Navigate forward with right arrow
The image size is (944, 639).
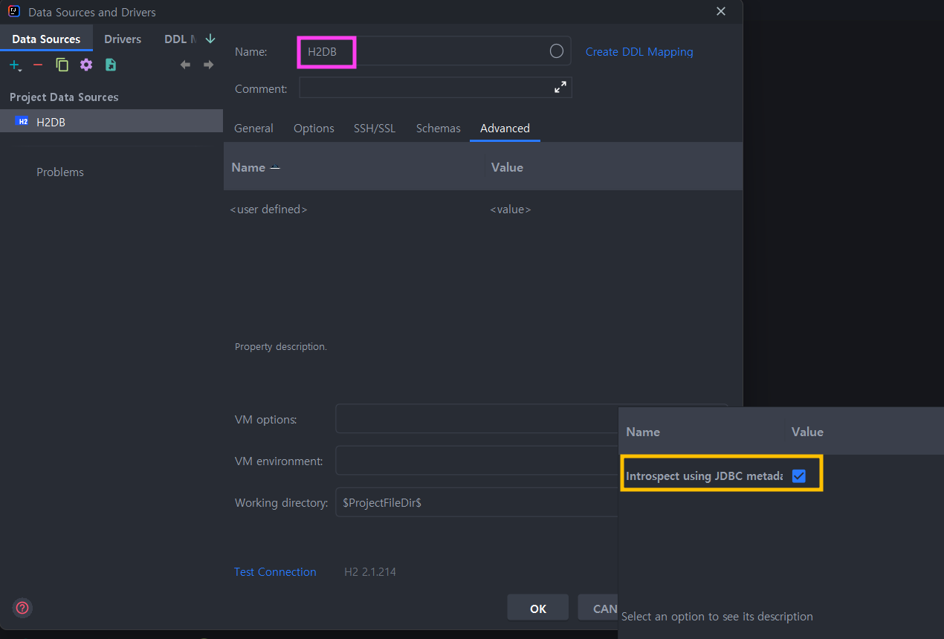click(x=209, y=65)
